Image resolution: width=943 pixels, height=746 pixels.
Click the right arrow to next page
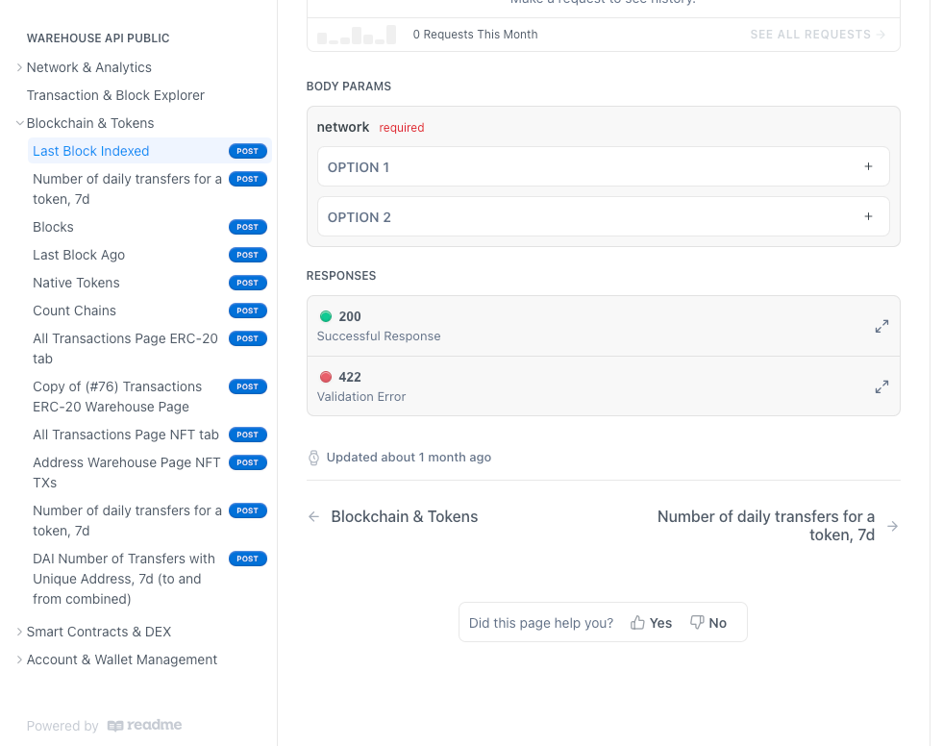pos(892,526)
